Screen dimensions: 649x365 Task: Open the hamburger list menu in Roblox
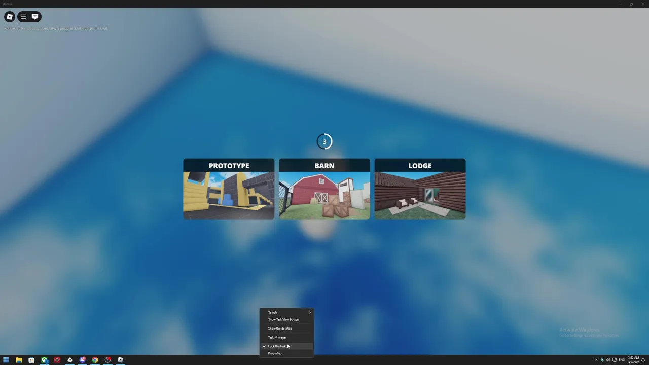tap(23, 17)
